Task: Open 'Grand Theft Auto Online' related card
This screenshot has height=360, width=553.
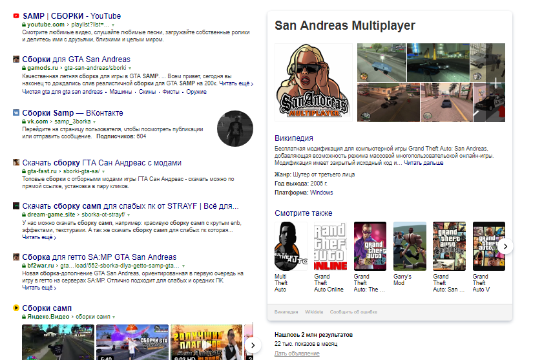Action: 331,257
